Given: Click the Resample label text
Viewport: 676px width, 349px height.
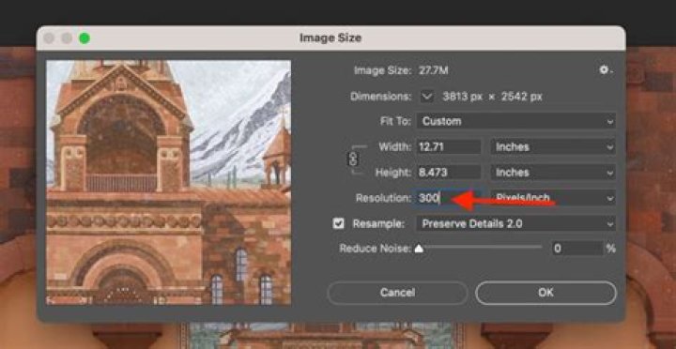Looking at the screenshot, I should tap(378, 223).
